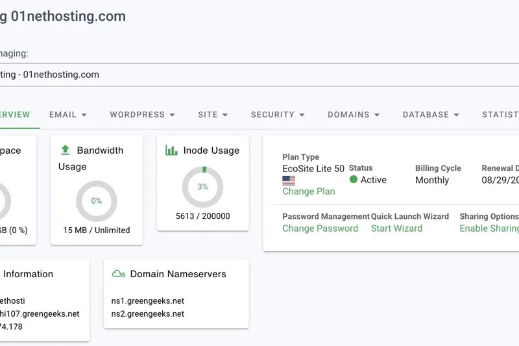Launch the Start Wizard link
The image size is (519, 346).
point(396,229)
